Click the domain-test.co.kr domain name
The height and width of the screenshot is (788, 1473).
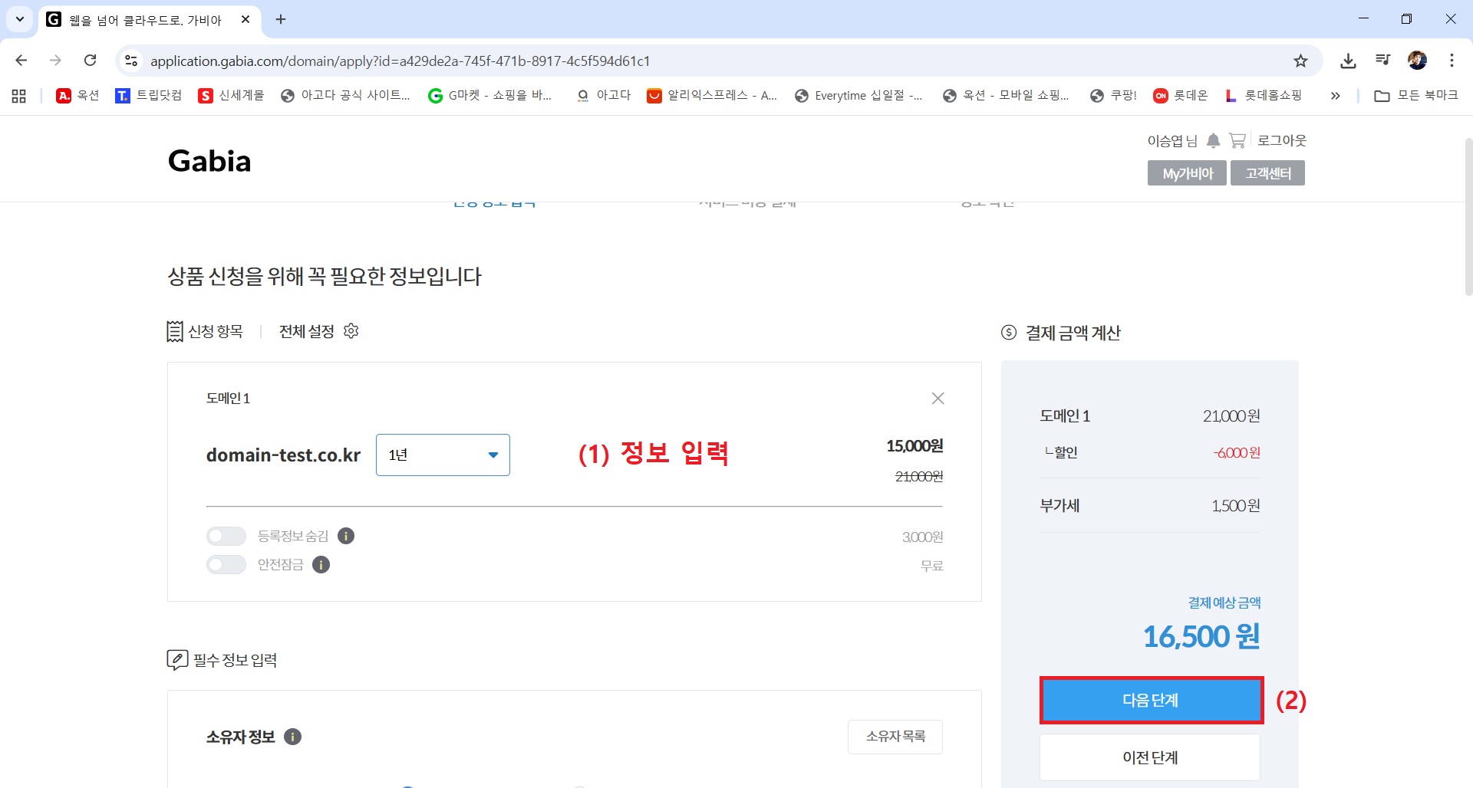pyautogui.click(x=283, y=455)
